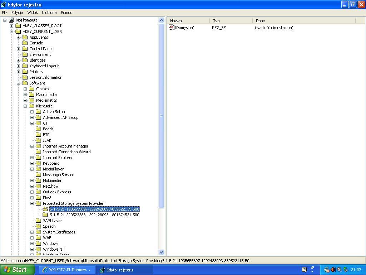Click the Console folder icon

(25, 43)
